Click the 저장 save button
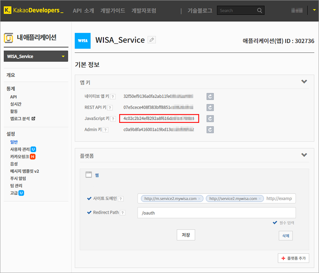Image resolution: width=319 pixels, height=273 pixels. tap(186, 235)
